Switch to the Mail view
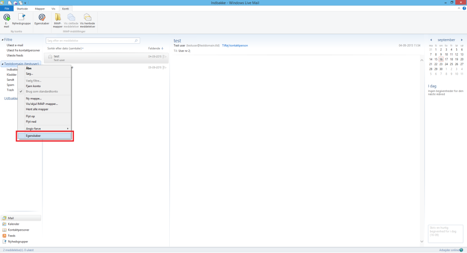The width and height of the screenshot is (467, 253). pyautogui.click(x=21, y=218)
